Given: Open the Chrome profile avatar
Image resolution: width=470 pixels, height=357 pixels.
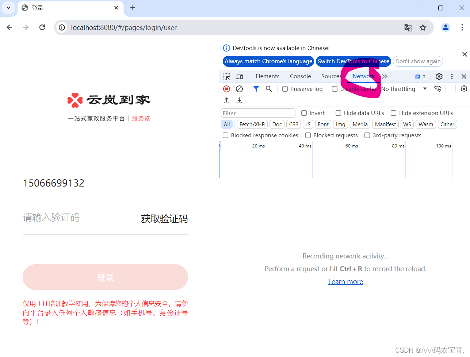Looking at the screenshot, I should point(446,27).
